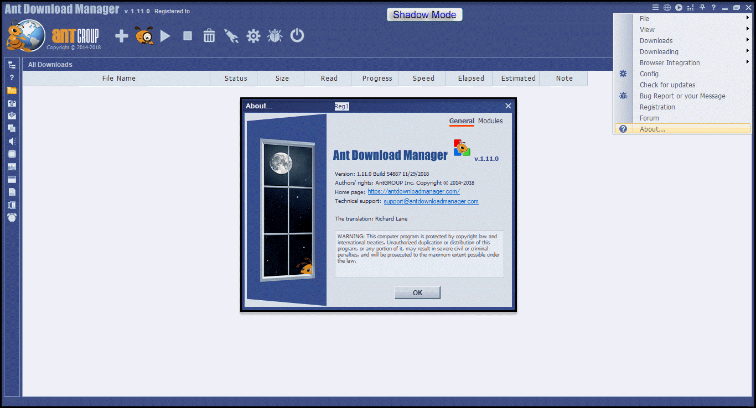
Task: Open Config from the menu
Action: click(682, 74)
